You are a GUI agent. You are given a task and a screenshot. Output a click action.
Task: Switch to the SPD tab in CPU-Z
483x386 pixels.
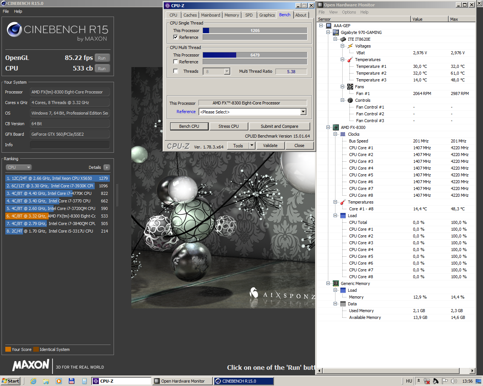tap(249, 15)
